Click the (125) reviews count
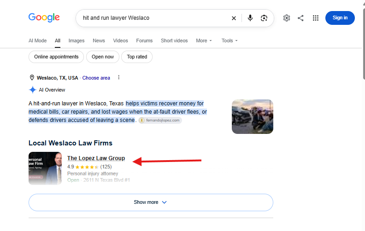 106,167
